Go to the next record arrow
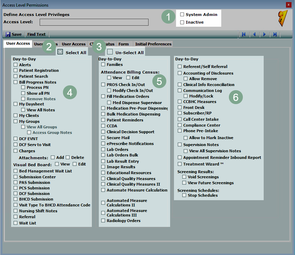Image resolution: width=295 pixels, height=255 pixels. [x=264, y=34]
